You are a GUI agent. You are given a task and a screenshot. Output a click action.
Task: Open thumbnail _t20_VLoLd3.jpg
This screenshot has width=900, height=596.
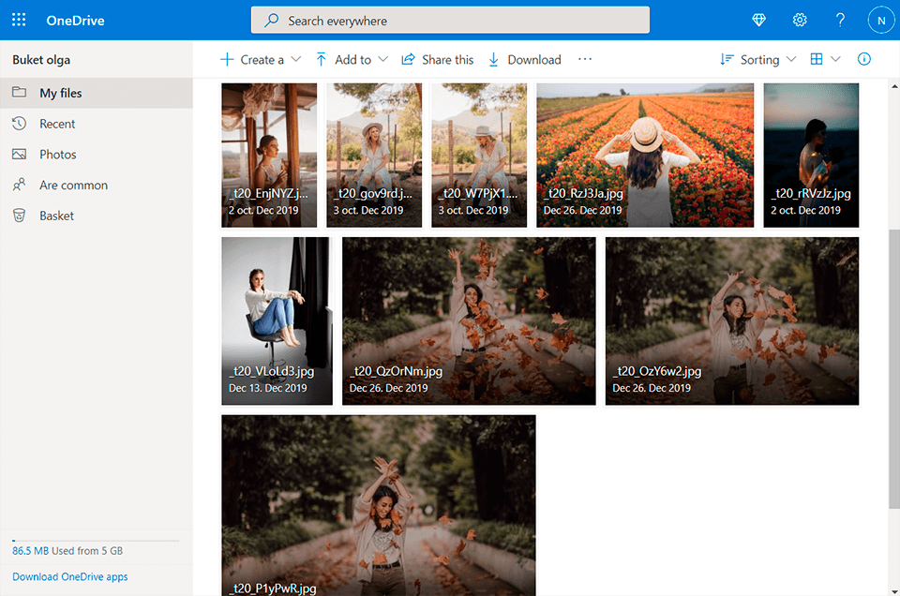[x=277, y=320]
